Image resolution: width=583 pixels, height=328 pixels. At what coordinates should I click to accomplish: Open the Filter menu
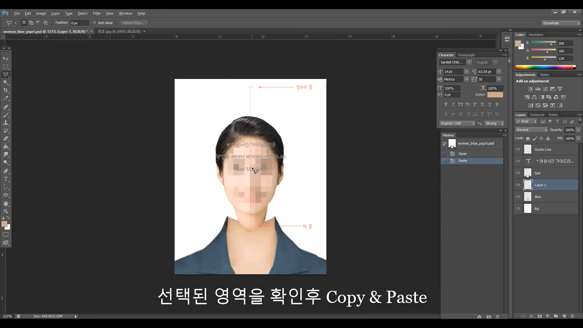97,13
